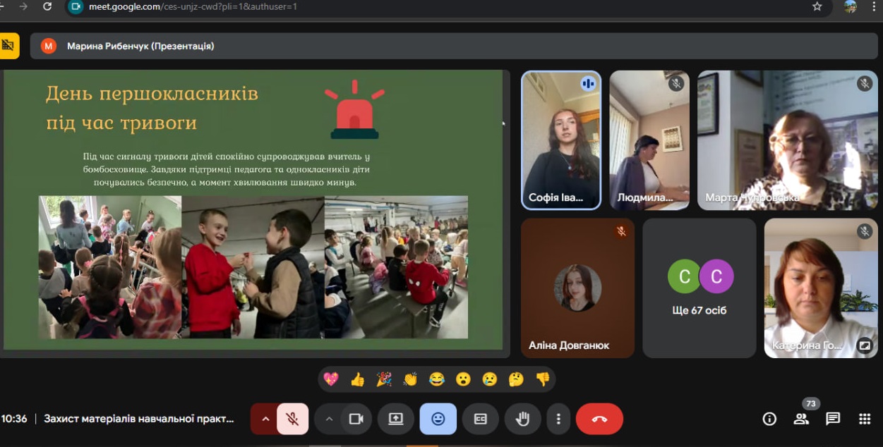The image size is (883, 447).
Task: Start presenting your screen
Action: [x=395, y=419]
